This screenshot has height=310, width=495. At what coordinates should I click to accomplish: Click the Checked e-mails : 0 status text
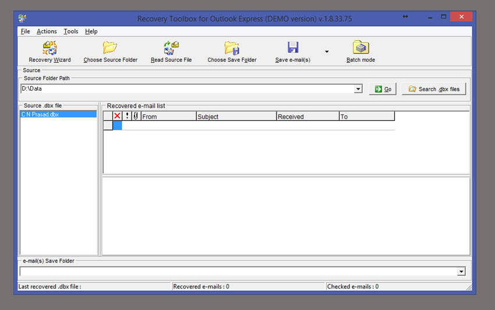click(353, 286)
